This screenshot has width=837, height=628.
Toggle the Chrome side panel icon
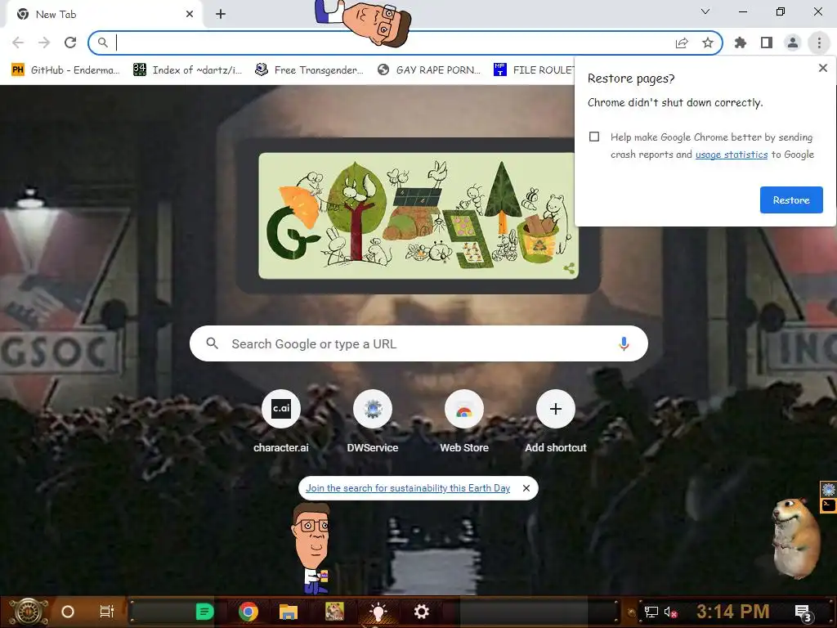767,43
